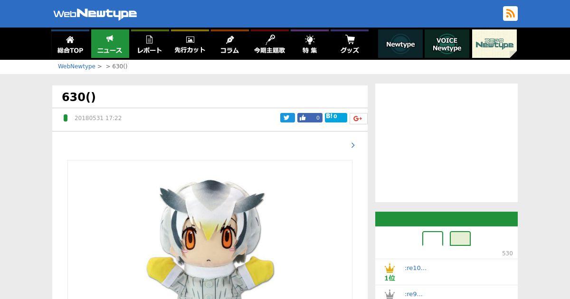Open the VOICE Newtype banner
This screenshot has width=570, height=299.
pos(447,44)
